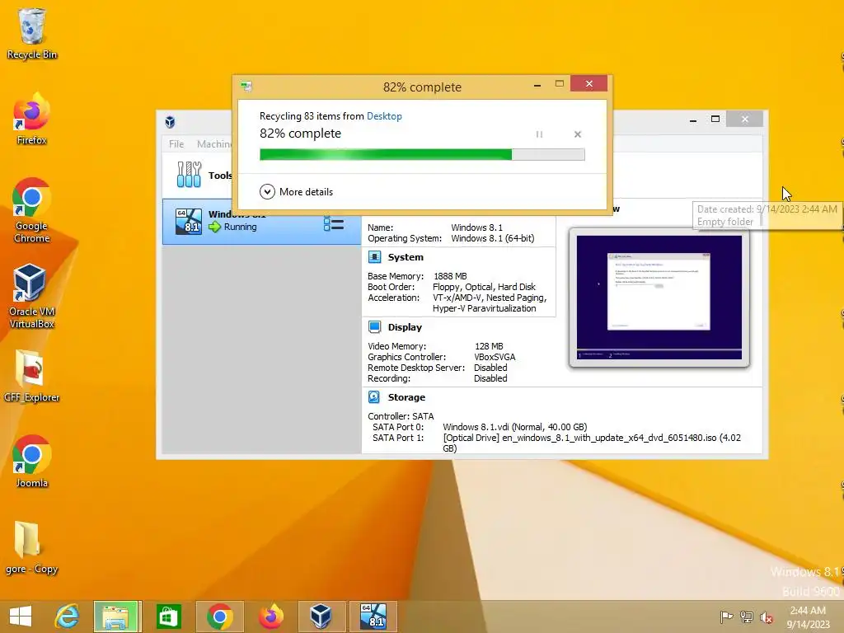Click the Desktop link in recycling dialog
Screen dimensions: 844x633
click(384, 116)
